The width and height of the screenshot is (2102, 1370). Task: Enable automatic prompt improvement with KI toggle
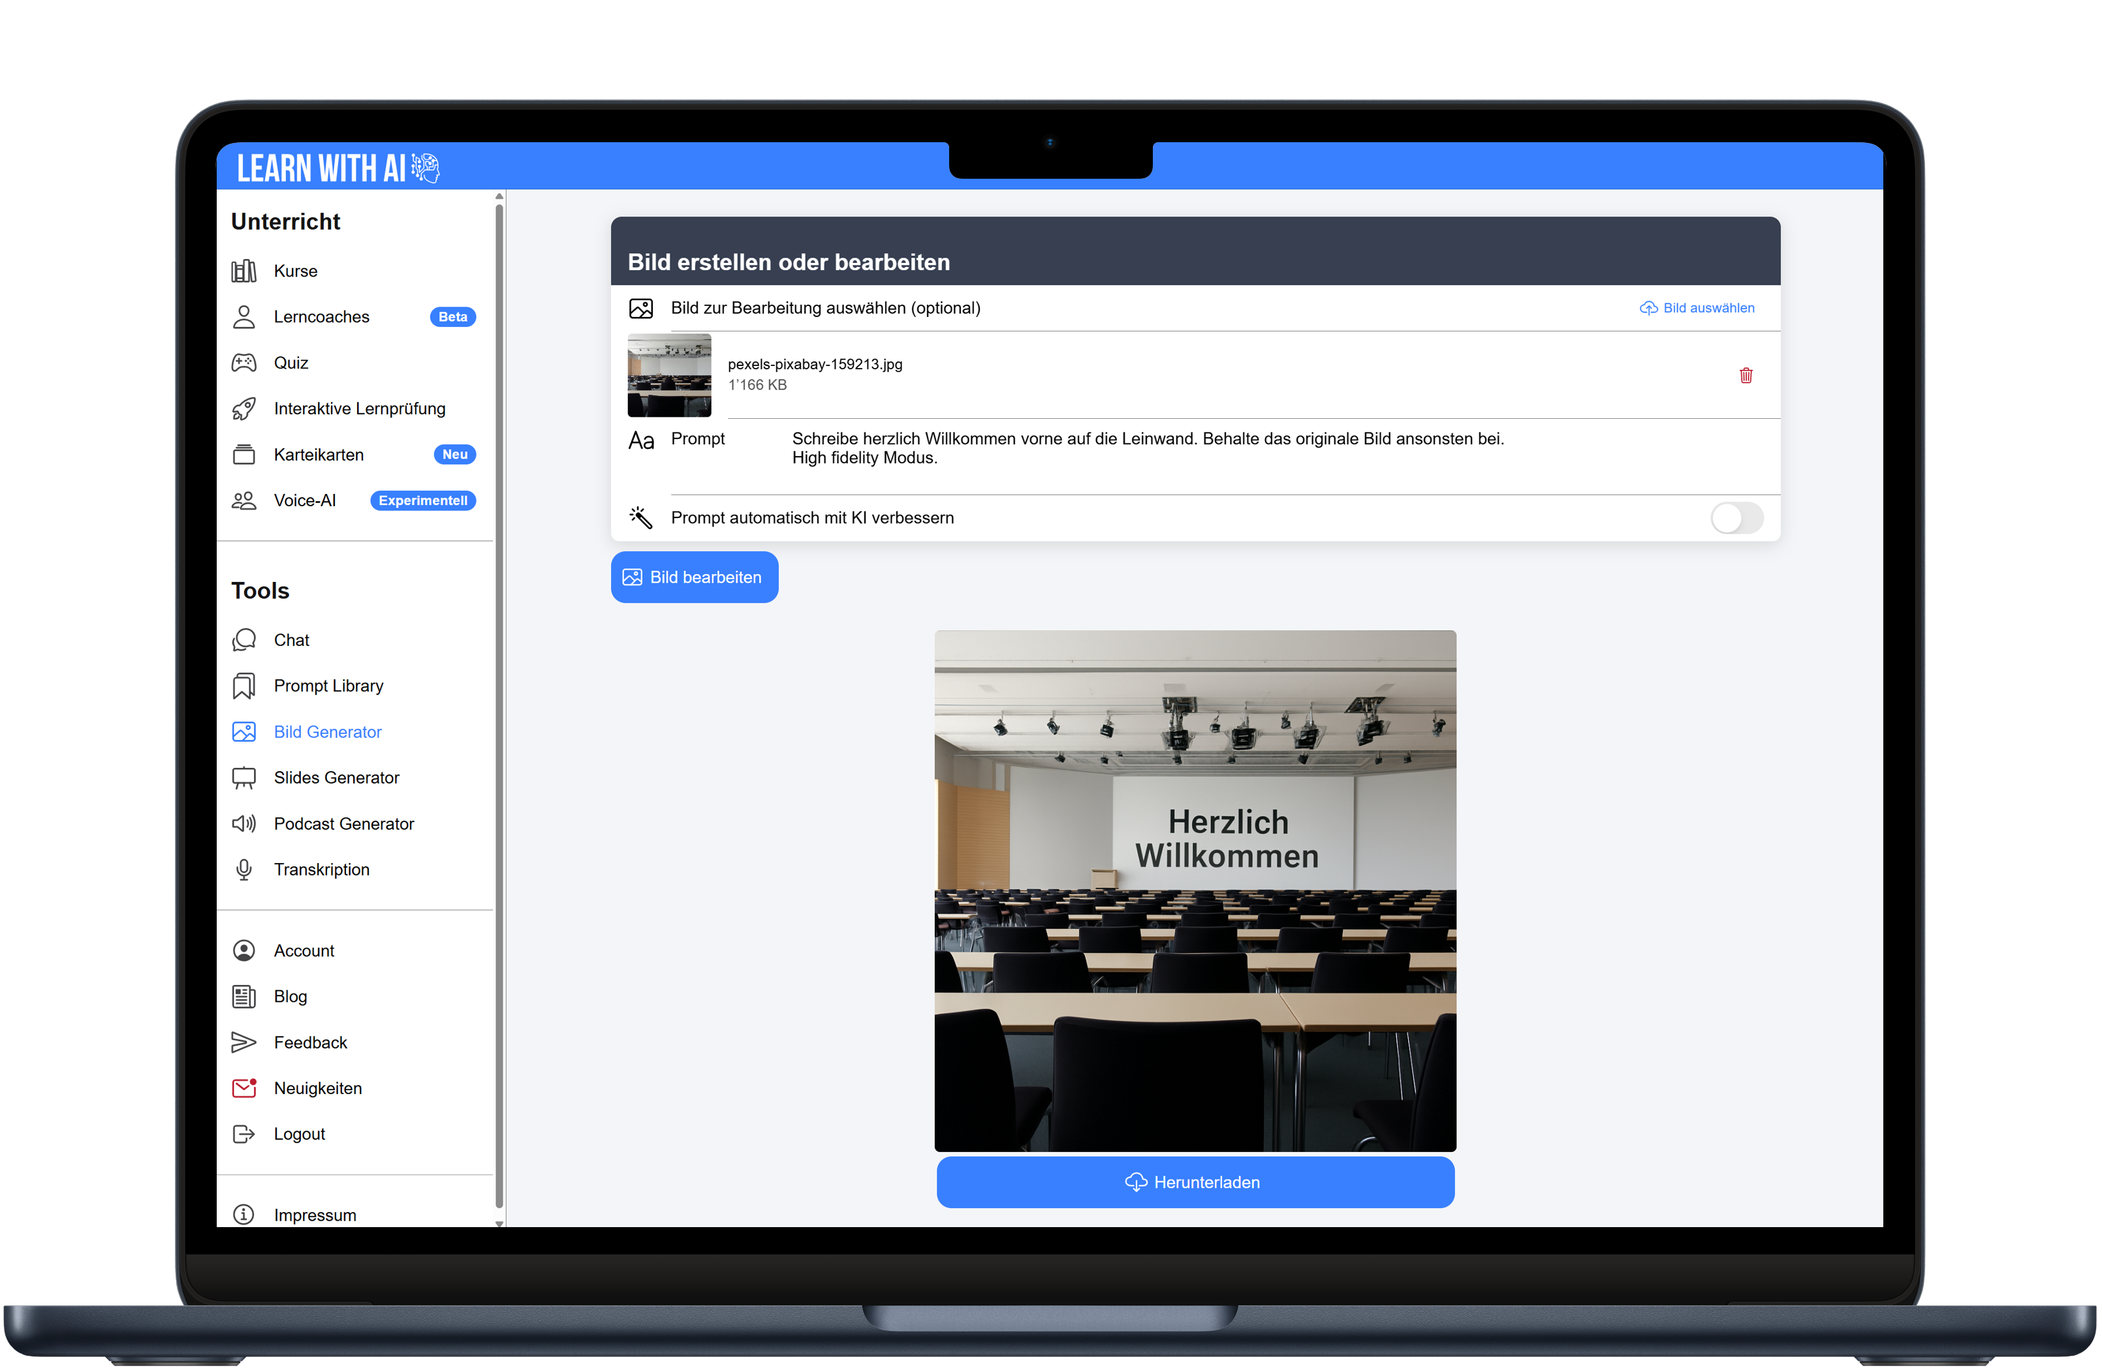pos(1736,517)
